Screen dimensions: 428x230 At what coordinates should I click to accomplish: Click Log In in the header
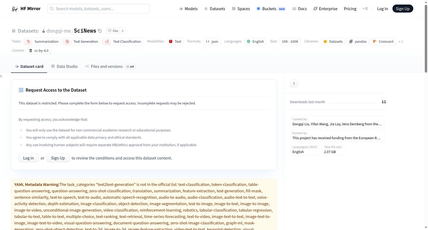point(383,9)
